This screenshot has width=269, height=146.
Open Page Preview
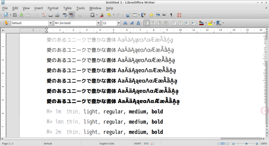57,15
